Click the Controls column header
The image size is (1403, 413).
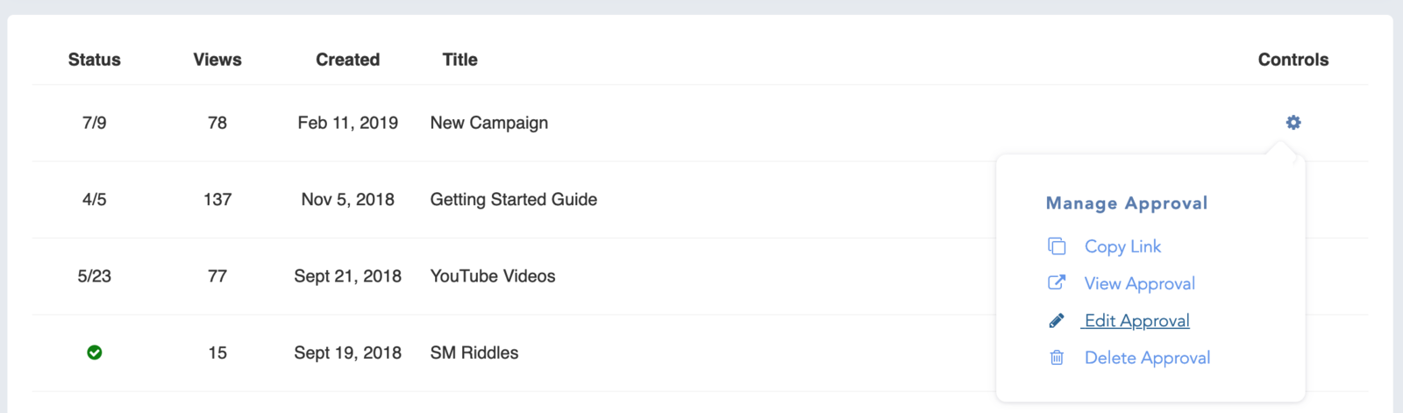1293,60
